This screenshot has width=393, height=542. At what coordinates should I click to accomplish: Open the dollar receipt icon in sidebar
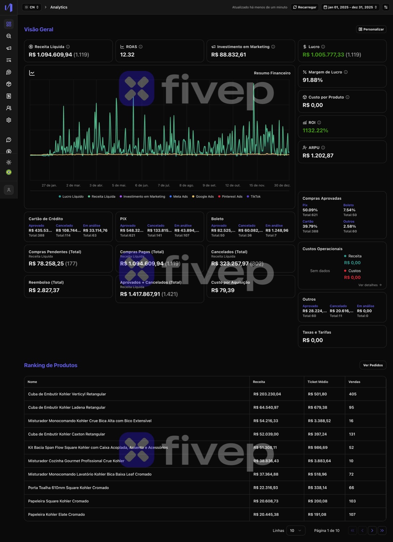pos(9,96)
